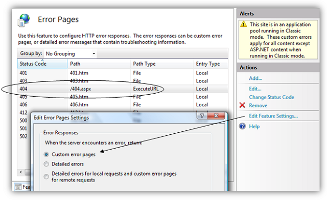Click the File path type in 406 row

click(x=137, y=105)
